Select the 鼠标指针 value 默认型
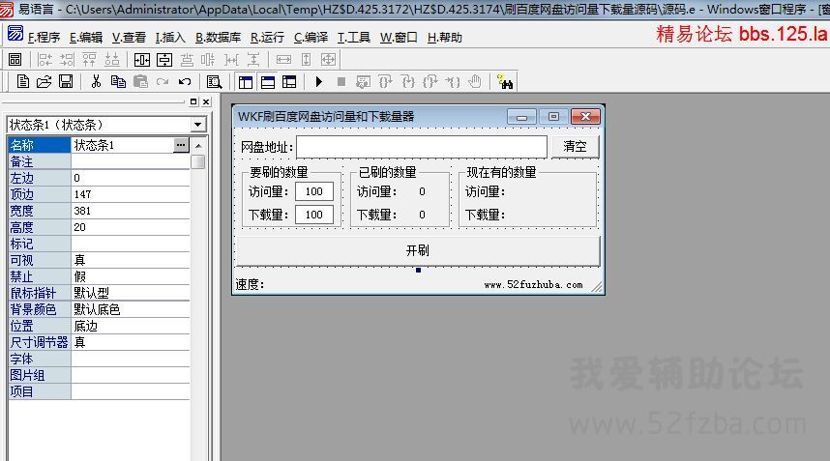Screen dimensions: 830x461 coord(131,293)
